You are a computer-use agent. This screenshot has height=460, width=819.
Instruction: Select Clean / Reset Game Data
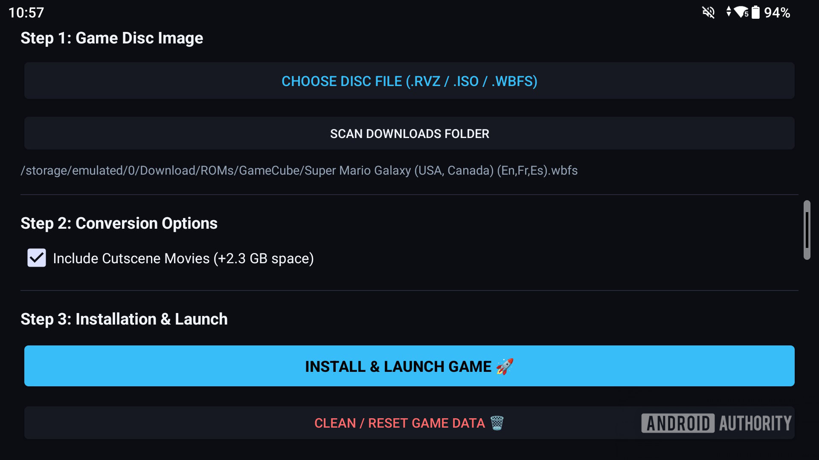(x=409, y=423)
